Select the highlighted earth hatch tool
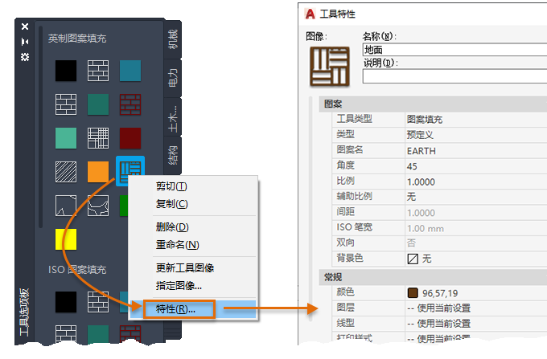This screenshot has width=547, height=359. click(x=130, y=166)
